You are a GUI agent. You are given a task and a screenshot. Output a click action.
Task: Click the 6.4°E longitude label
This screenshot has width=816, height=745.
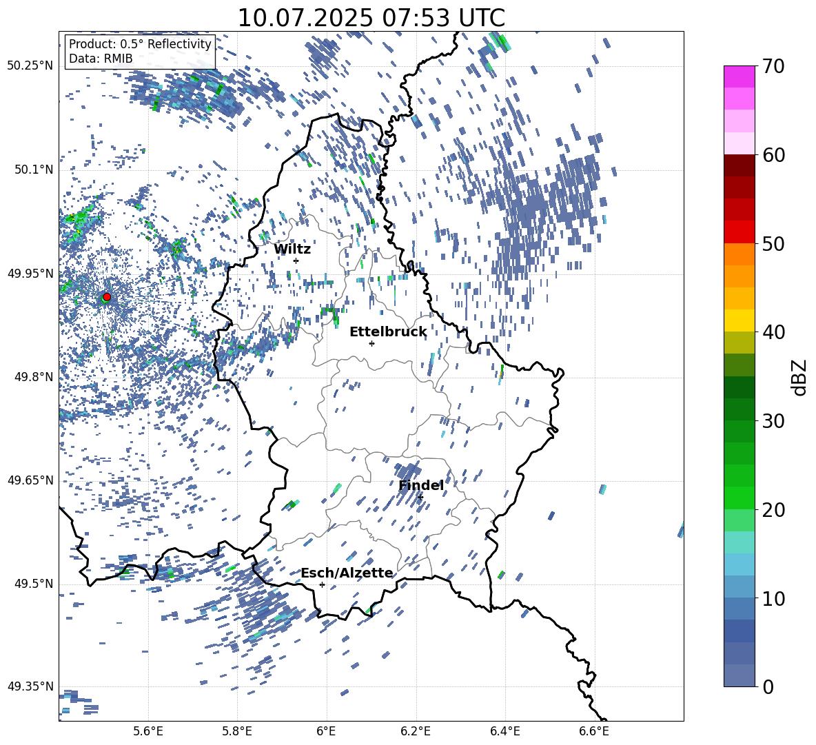pos(504,731)
